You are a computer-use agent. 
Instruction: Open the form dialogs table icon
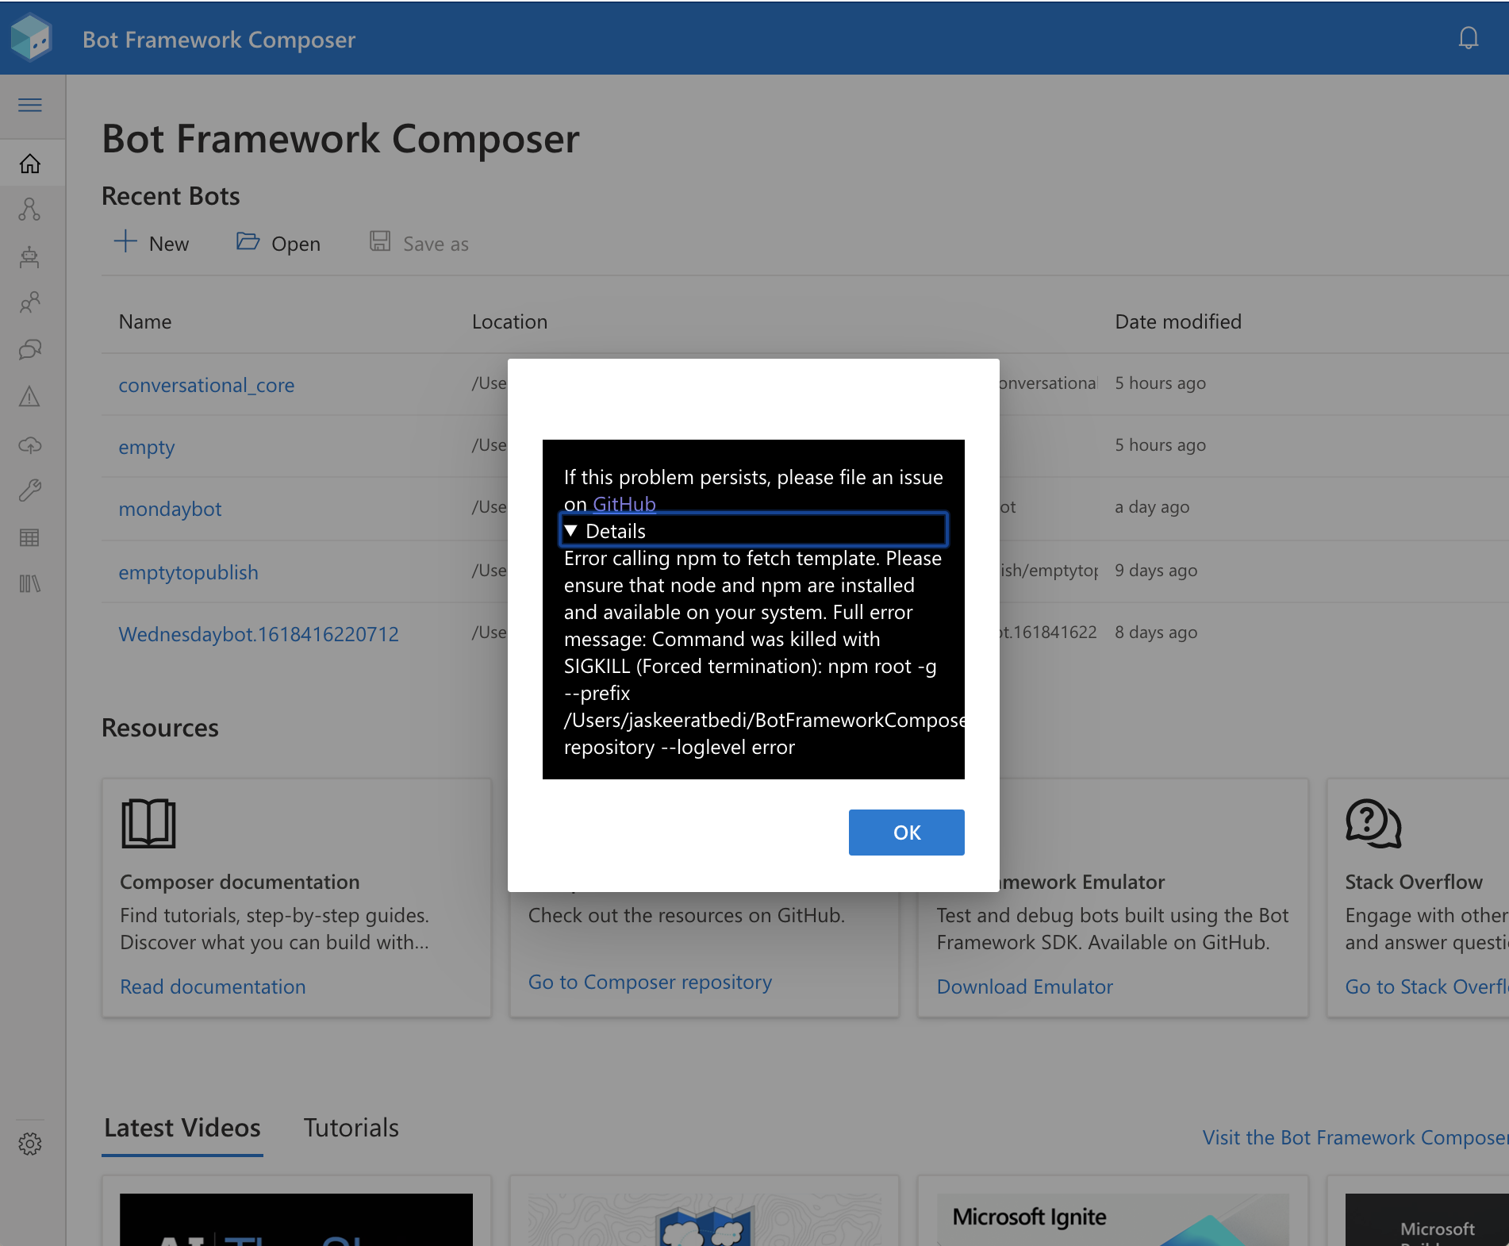pos(30,537)
